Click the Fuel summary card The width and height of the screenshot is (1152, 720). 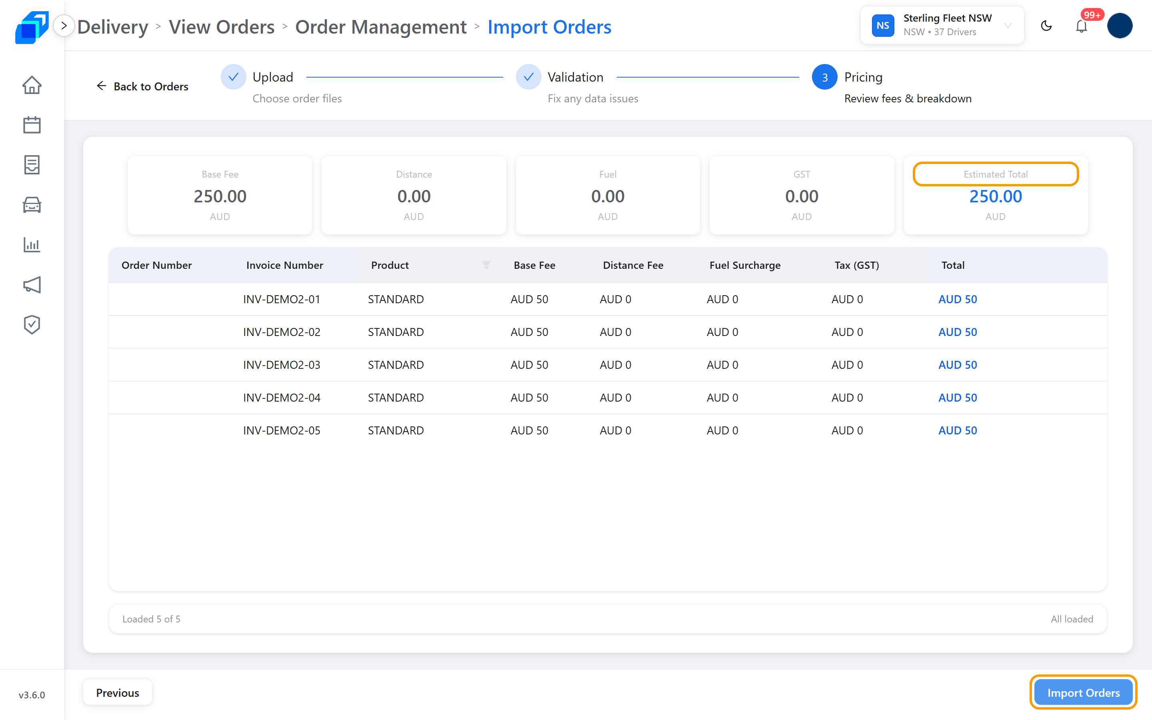click(x=608, y=195)
